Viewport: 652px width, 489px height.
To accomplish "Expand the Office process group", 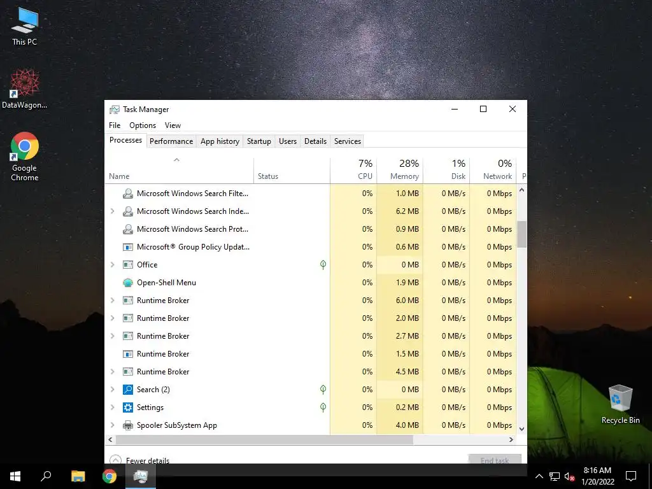I will 112,265.
